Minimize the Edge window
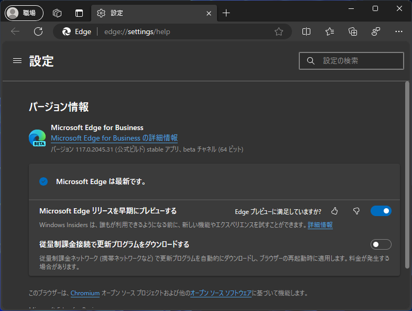This screenshot has height=311, width=412. tap(351, 9)
